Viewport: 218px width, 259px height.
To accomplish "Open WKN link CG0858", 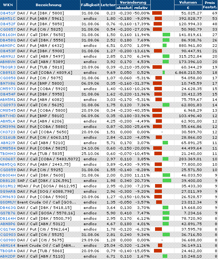I will (x=8, y=78).
